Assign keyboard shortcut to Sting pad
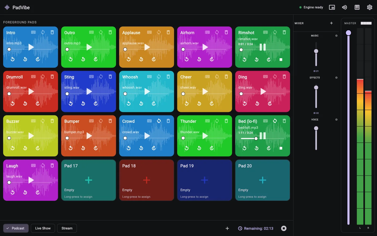377x236 pixels. click(91, 77)
